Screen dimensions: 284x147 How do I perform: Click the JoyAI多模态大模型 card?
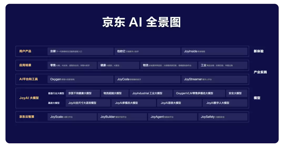click(x=134, y=103)
